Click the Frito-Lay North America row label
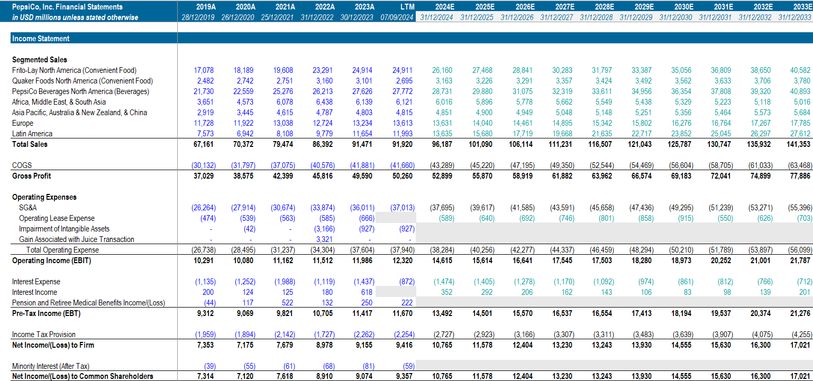The image size is (813, 381). (x=74, y=70)
